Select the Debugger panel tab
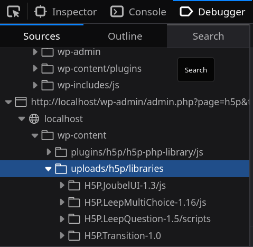The image size is (253, 247). click(x=212, y=12)
